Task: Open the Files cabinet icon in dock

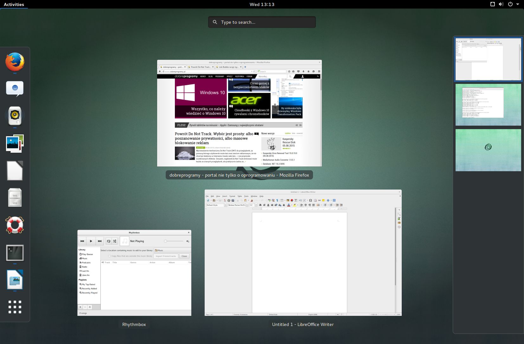Action: point(15,197)
